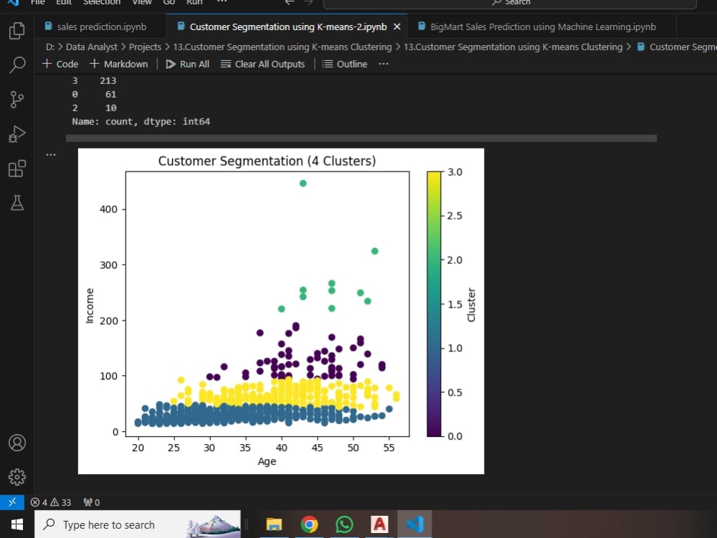Open the Search view in the activity bar
Image resolution: width=717 pixels, height=538 pixels.
click(x=17, y=65)
